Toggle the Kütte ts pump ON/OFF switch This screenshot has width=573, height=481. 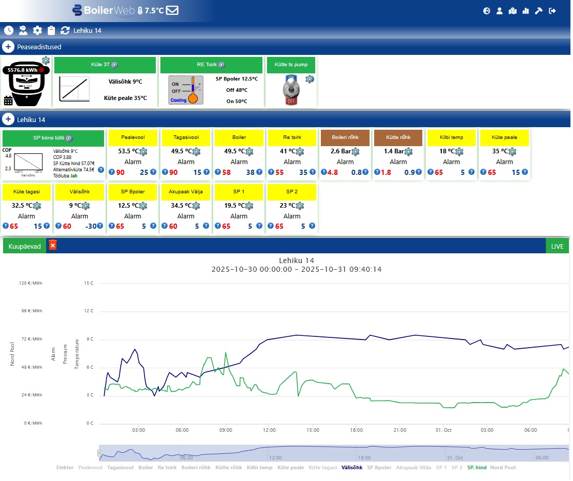(291, 91)
